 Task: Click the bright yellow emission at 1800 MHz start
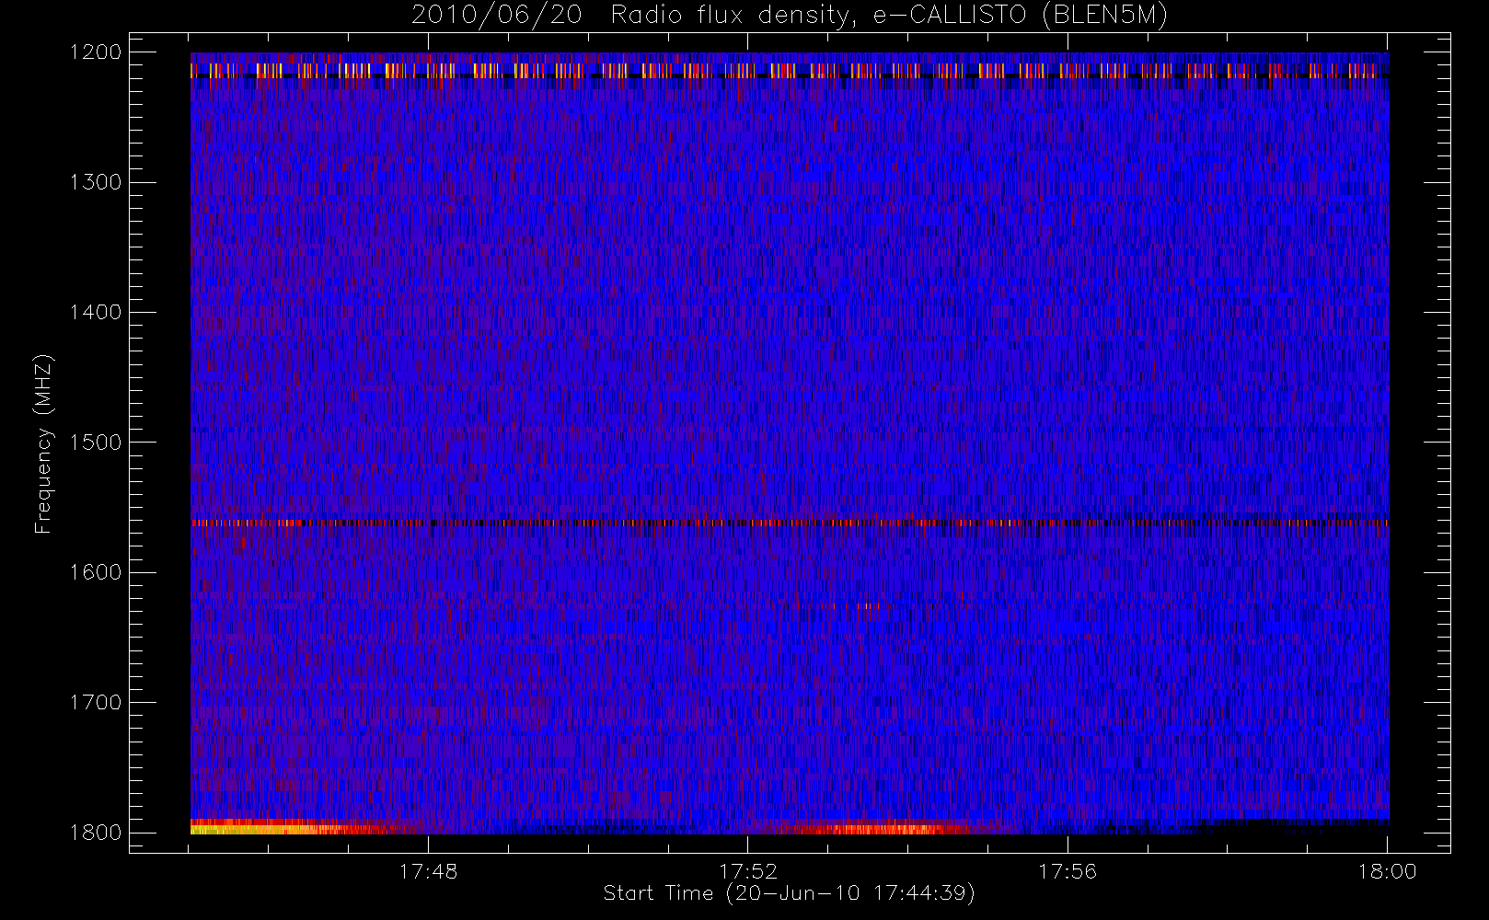267,828
